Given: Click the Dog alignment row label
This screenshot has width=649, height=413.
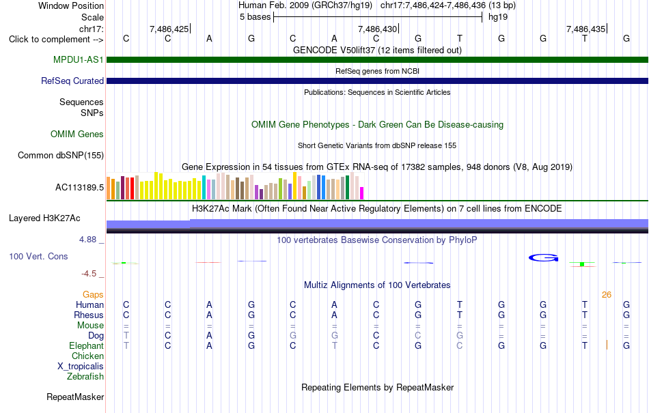Looking at the screenshot, I should click(x=96, y=336).
